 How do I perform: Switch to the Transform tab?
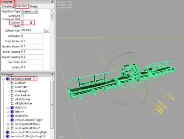pyautogui.click(x=8, y=6)
